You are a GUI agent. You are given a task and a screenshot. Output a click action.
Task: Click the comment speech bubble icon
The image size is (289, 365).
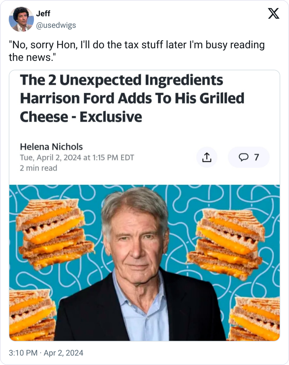243,157
